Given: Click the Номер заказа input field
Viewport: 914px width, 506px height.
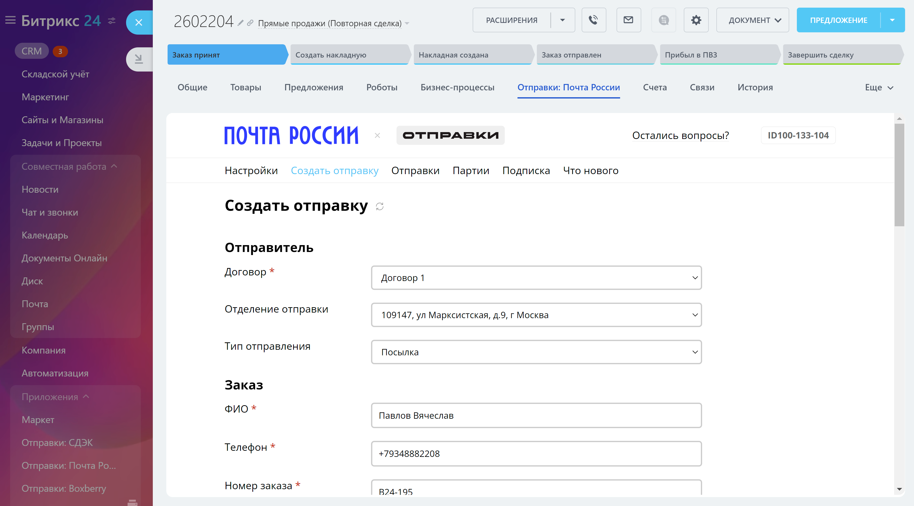Looking at the screenshot, I should (x=536, y=488).
